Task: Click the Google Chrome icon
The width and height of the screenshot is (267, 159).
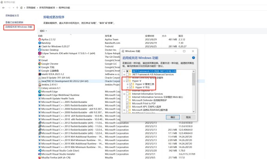Action: coord(40,64)
